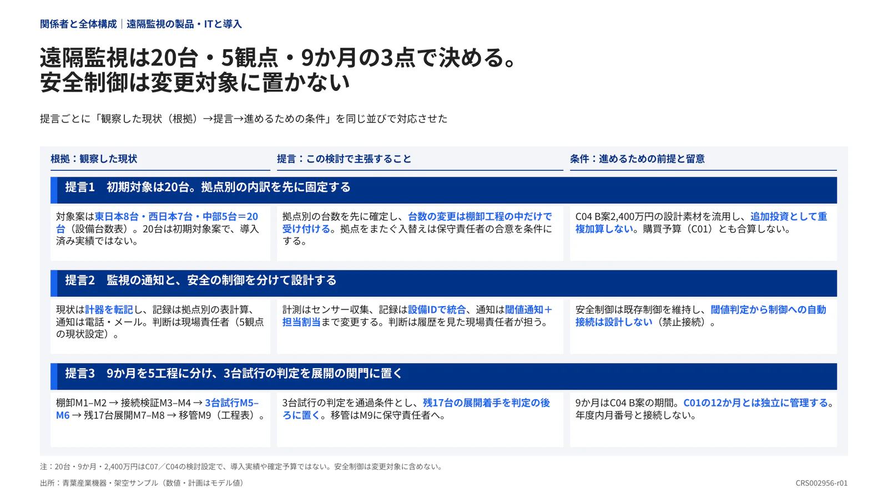
Task: Click highlighted text '設備IDで統合'
Action: [x=437, y=309]
